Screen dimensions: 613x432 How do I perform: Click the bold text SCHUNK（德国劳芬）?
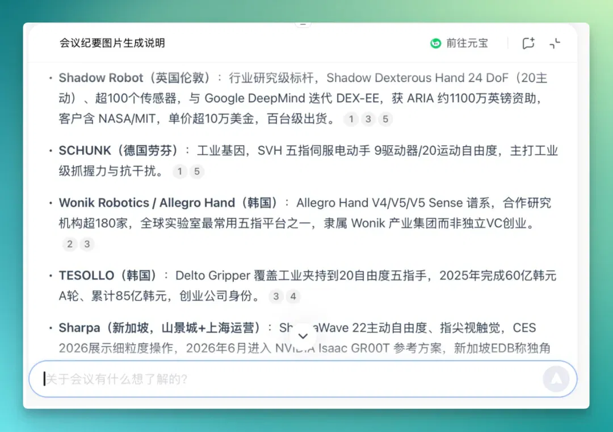pos(119,150)
